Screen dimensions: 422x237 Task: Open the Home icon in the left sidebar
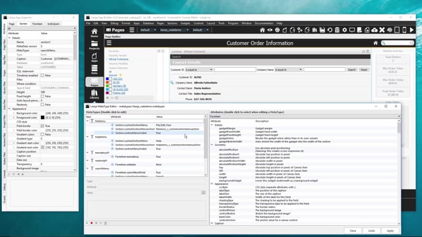94,33
